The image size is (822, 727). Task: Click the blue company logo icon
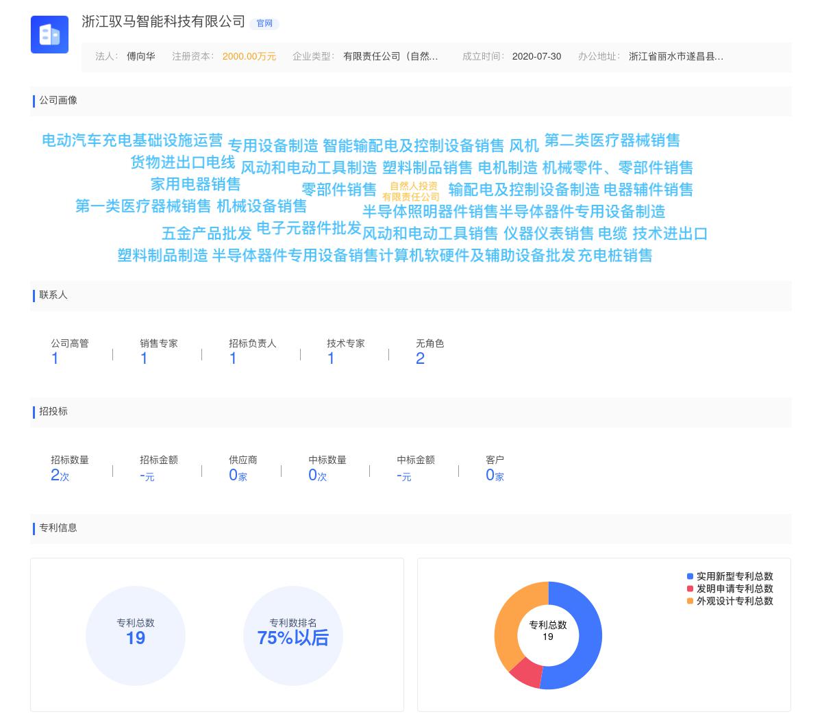coord(49,34)
